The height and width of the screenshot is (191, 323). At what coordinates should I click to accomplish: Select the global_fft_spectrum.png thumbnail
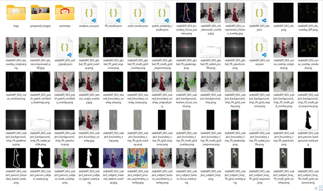[235, 47]
